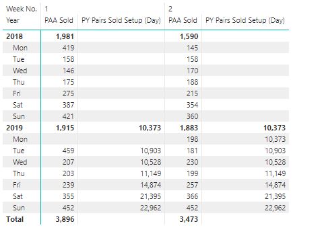Screen dimensions: 322x244
Task: Select the week 1 total 3,896
Action: pyautogui.click(x=65, y=219)
